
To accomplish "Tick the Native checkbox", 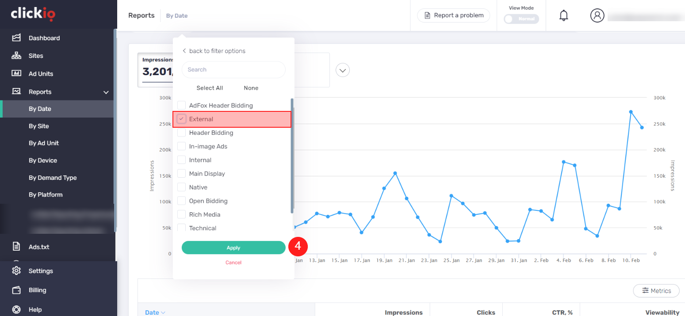I will 181,187.
